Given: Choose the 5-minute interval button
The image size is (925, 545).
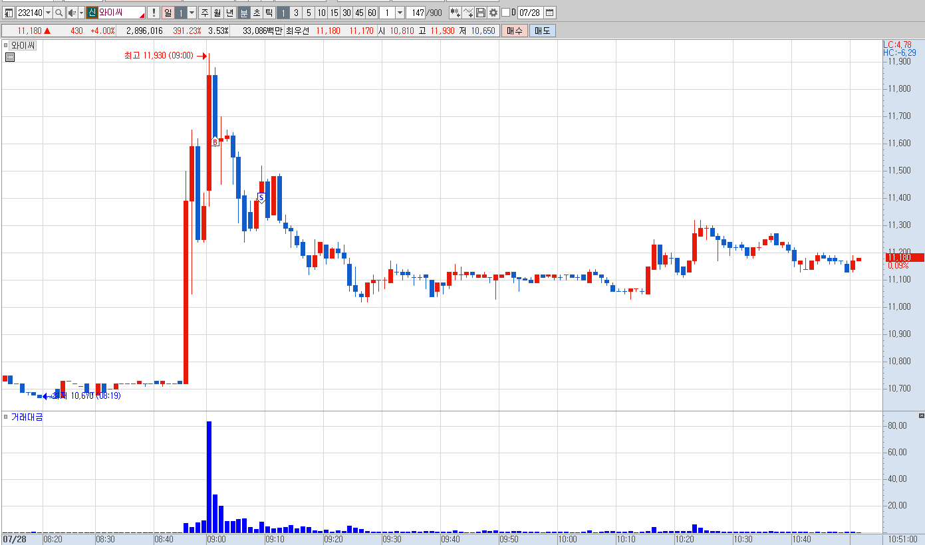Looking at the screenshot, I should coord(309,13).
